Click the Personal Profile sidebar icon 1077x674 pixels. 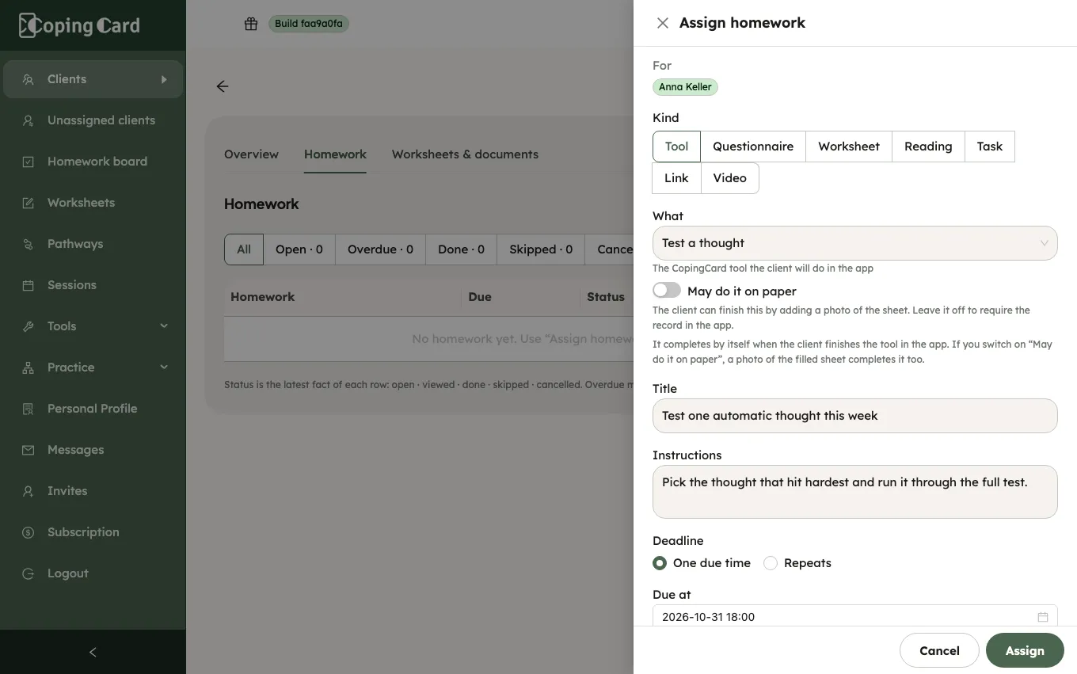[x=29, y=409]
